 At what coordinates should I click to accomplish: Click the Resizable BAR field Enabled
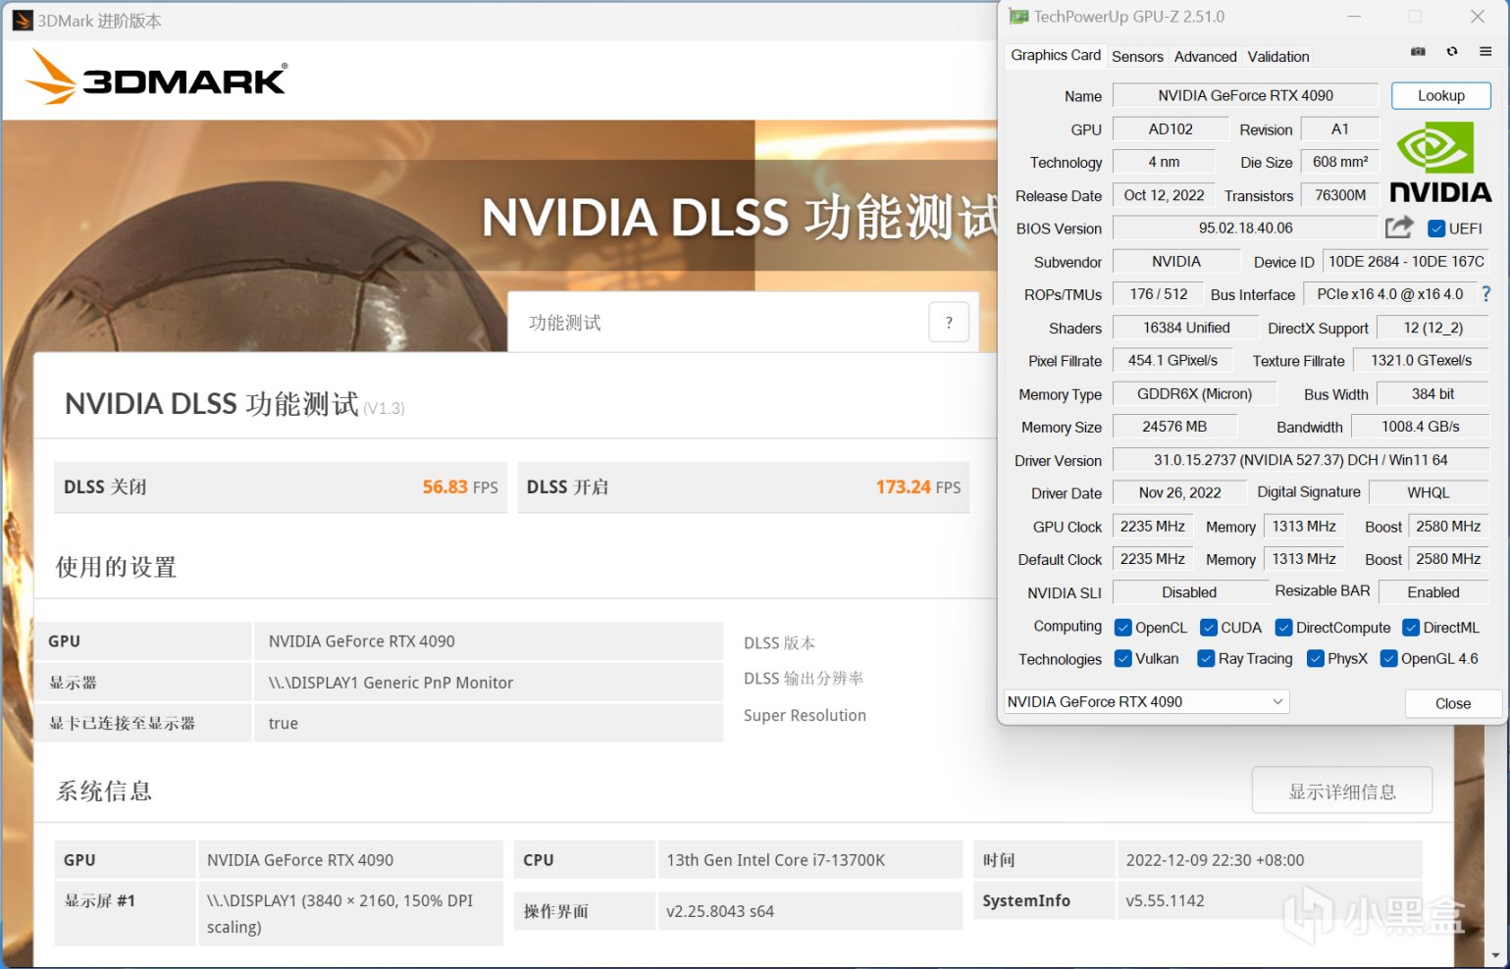click(x=1433, y=592)
